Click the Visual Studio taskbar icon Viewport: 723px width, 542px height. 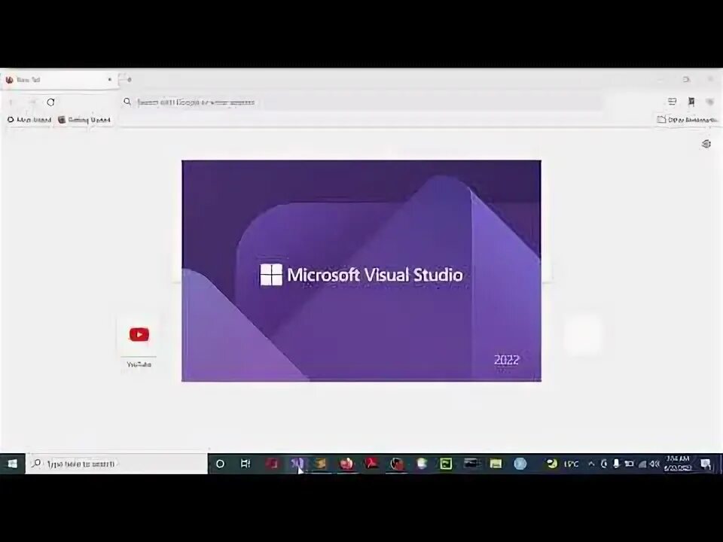pos(297,464)
